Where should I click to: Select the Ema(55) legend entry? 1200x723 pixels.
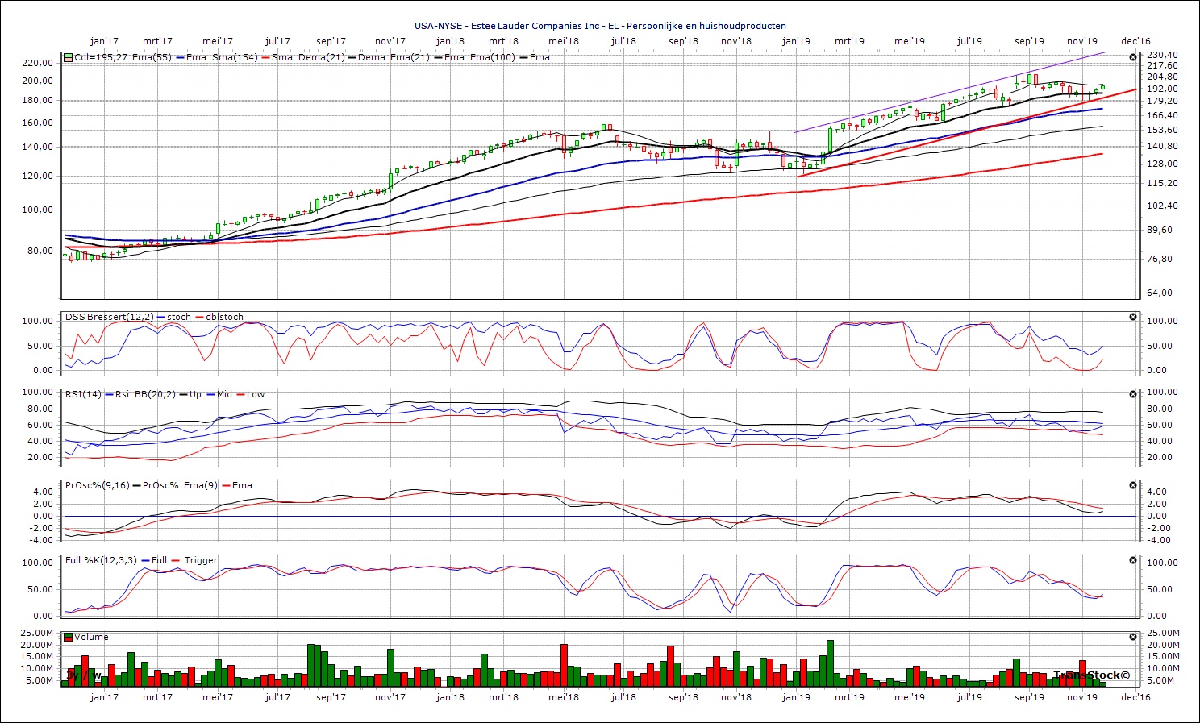pos(152,57)
